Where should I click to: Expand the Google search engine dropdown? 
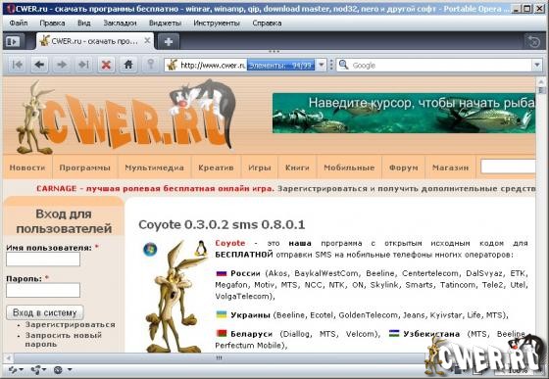pos(537,65)
